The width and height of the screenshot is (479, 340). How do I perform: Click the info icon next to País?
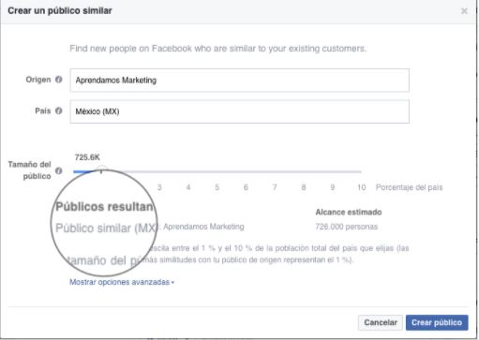click(59, 111)
